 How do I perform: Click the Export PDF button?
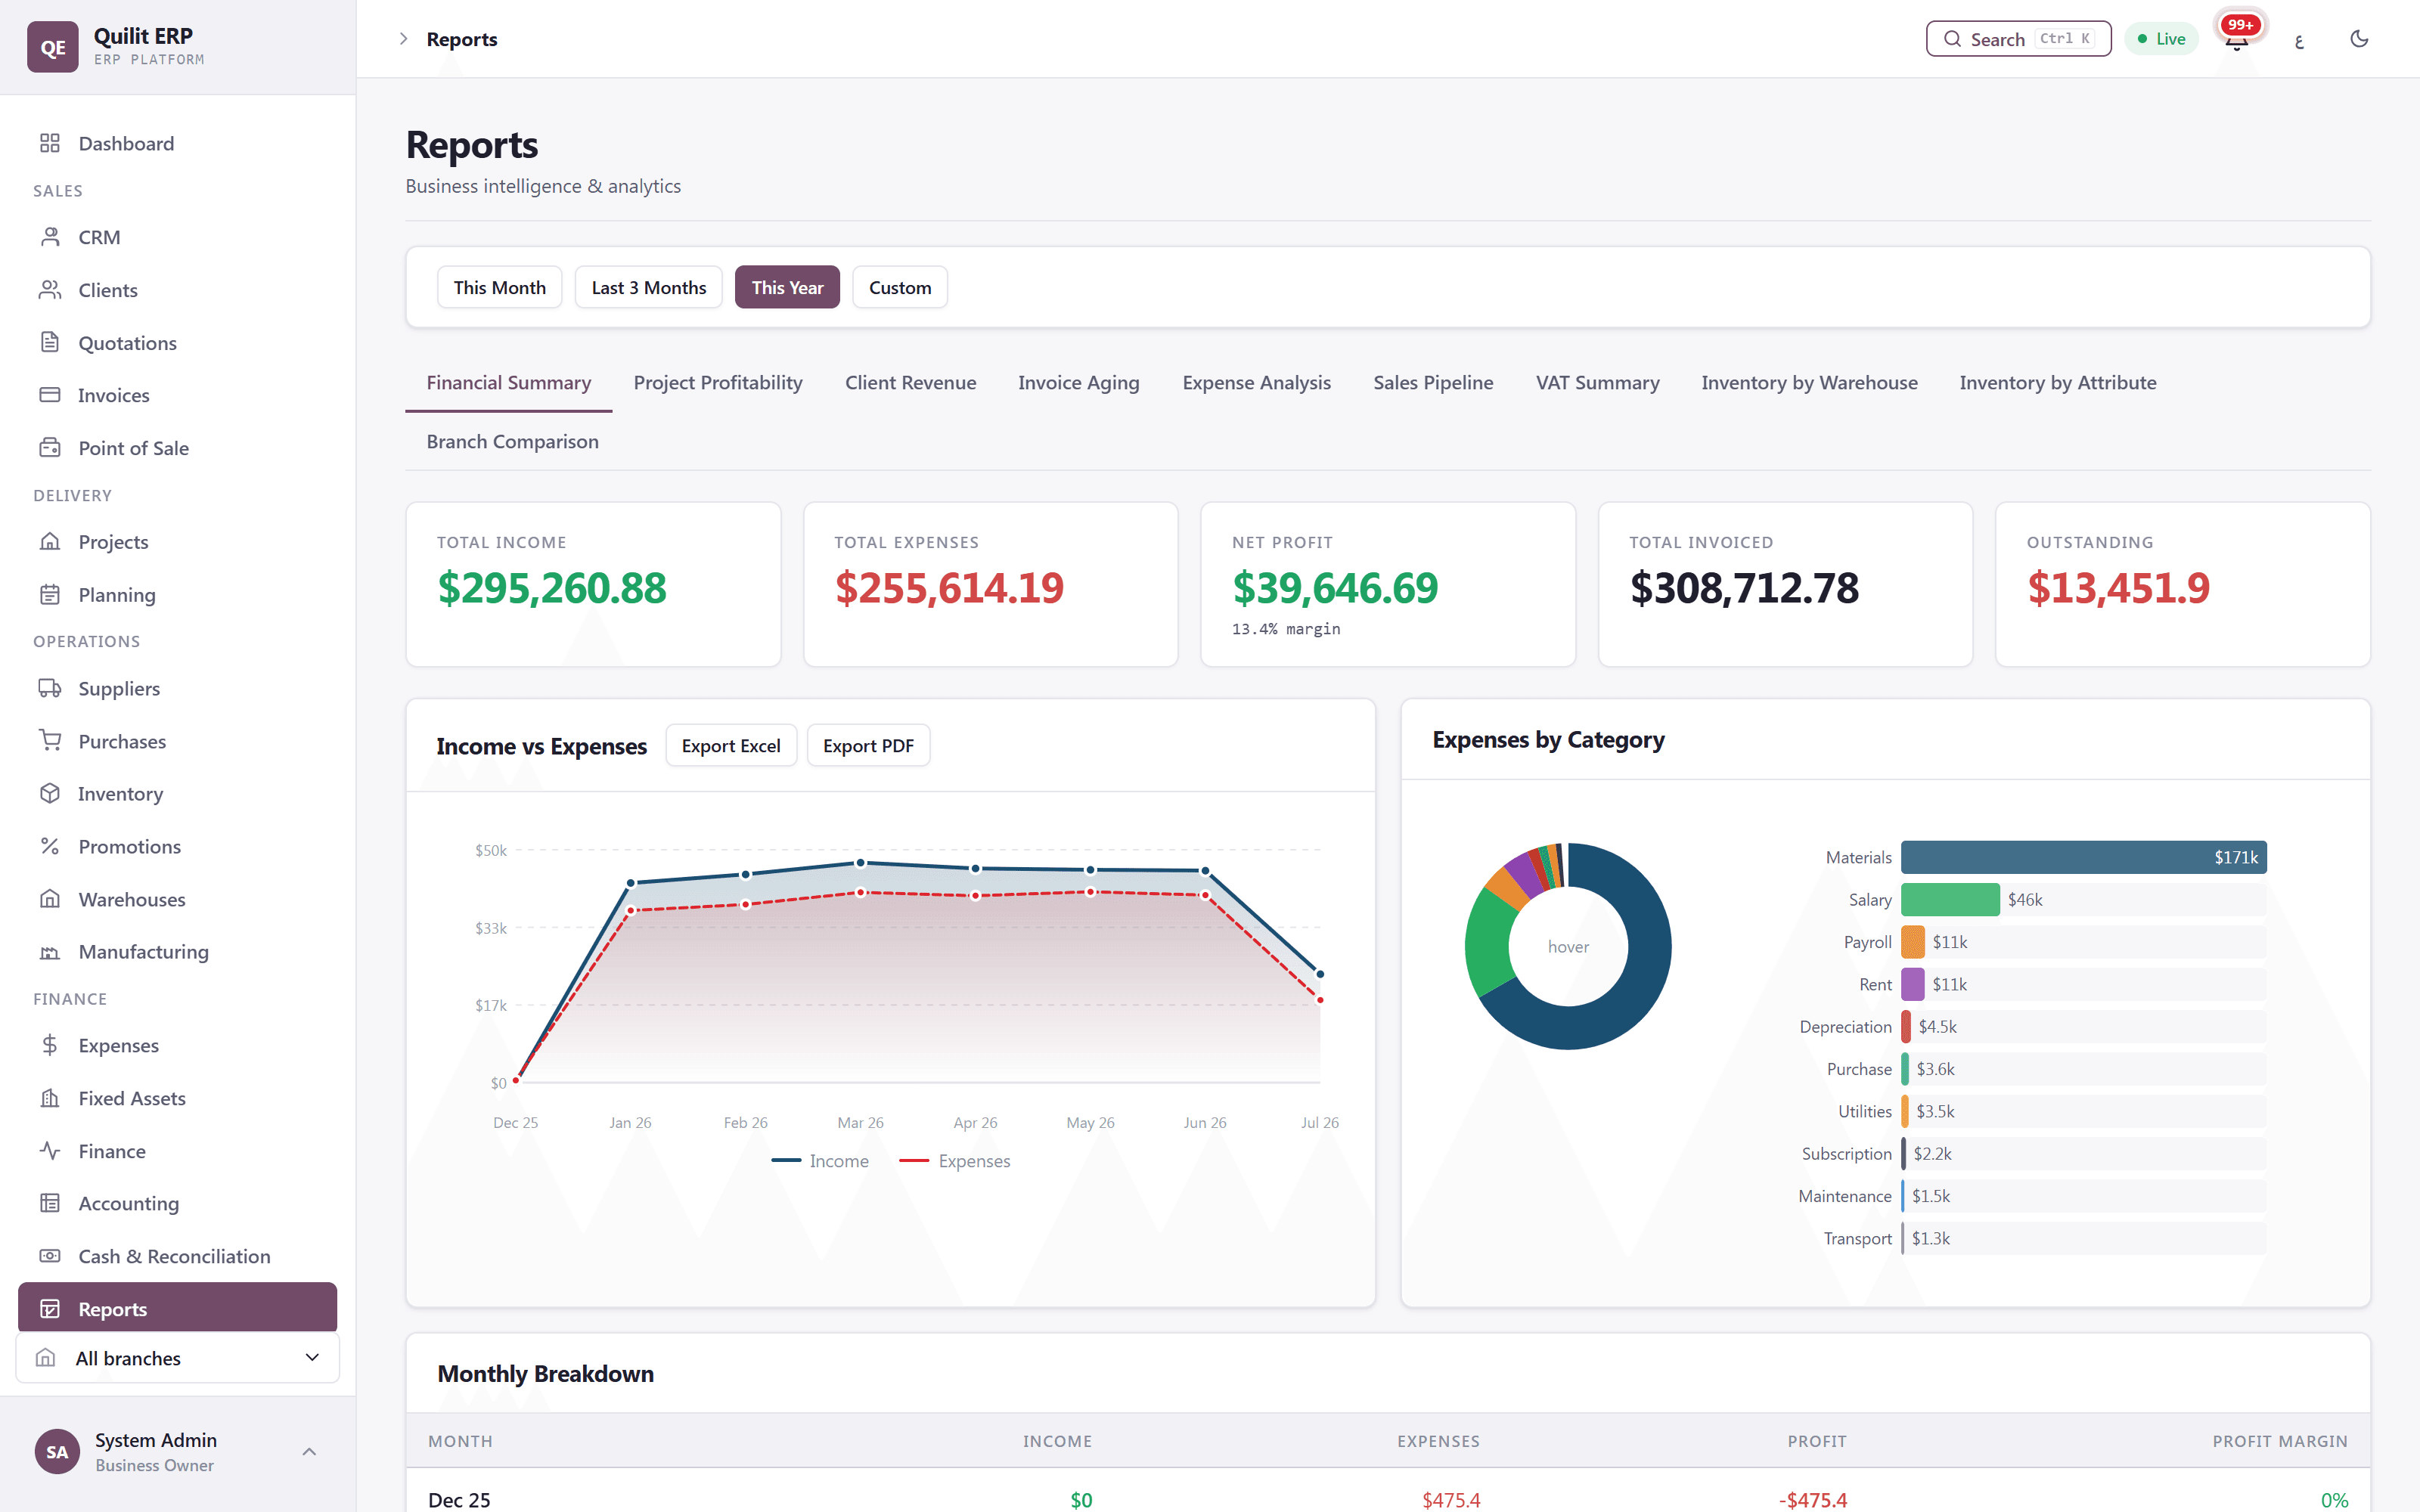[x=868, y=746]
